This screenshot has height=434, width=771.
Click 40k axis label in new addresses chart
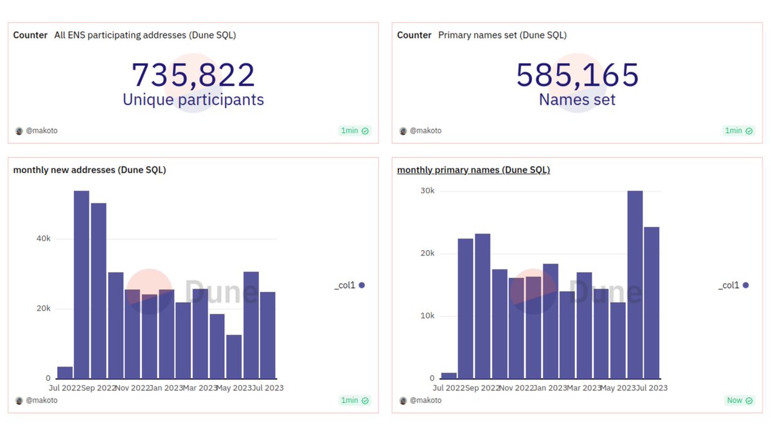point(44,239)
